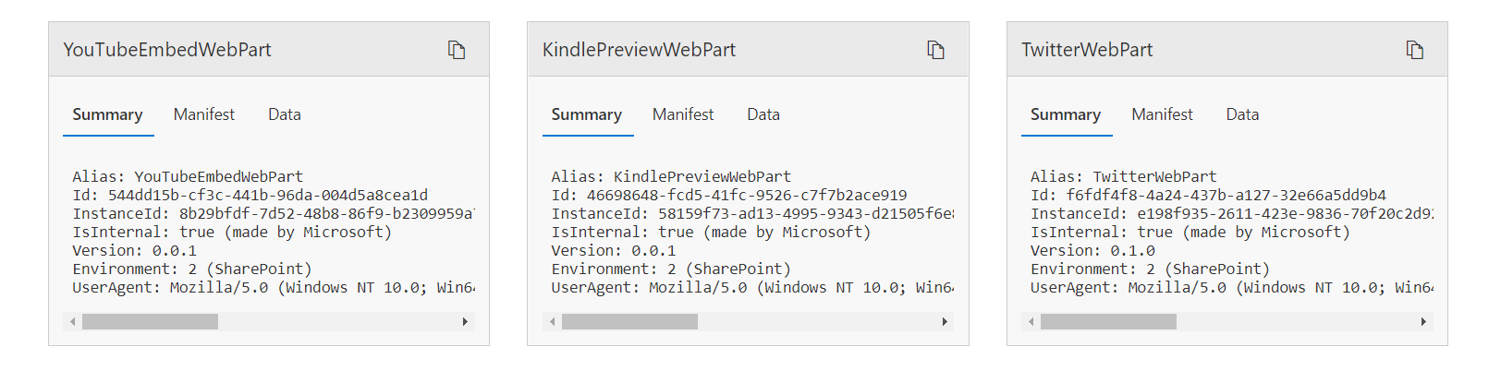Click left scroll arrow in TwitterWebPart summary
Screen dimensions: 1501x371
pos(1031,322)
